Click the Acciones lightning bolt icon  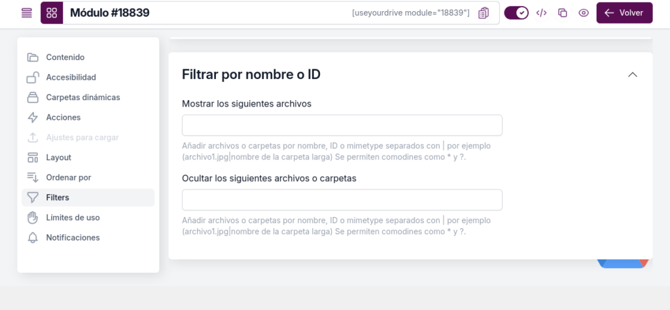coord(33,118)
